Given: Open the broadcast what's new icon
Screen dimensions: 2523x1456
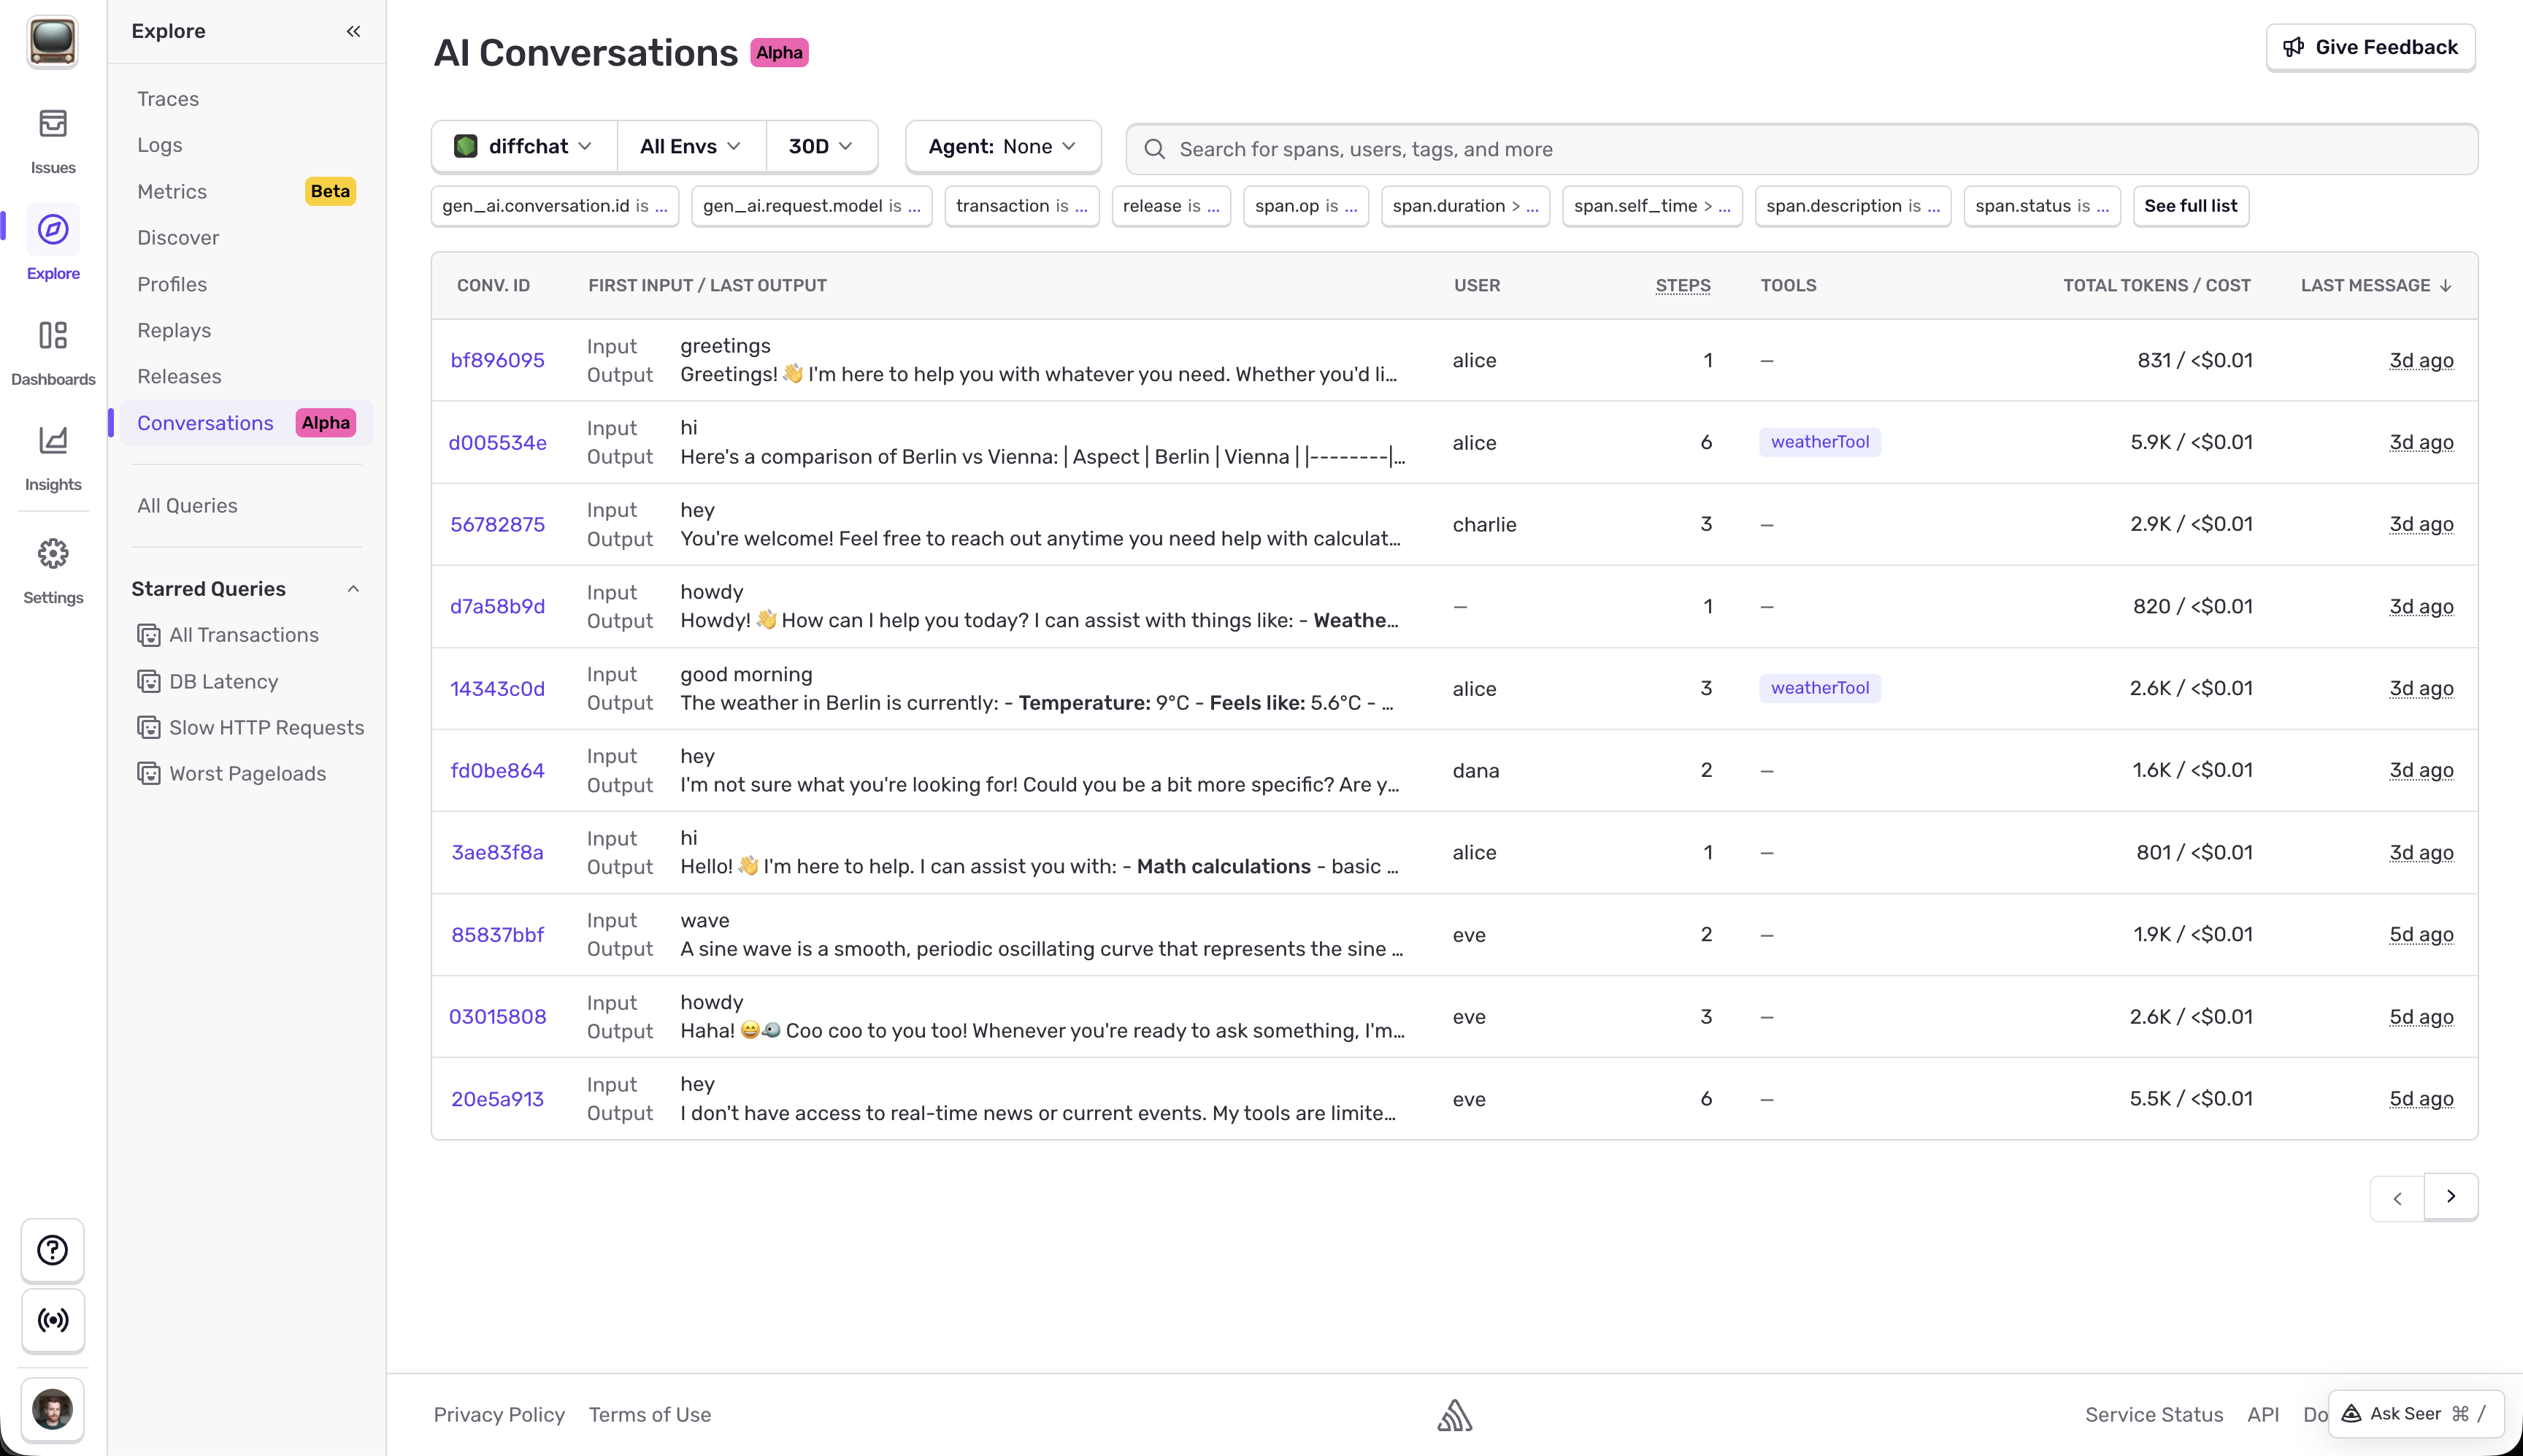Looking at the screenshot, I should point(53,1320).
